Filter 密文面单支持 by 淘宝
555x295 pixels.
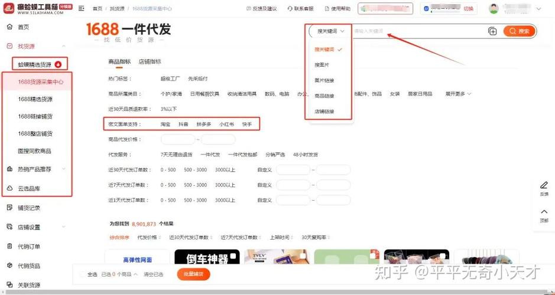tap(165, 124)
